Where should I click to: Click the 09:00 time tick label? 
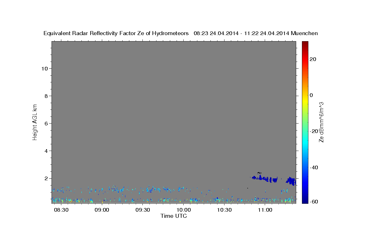(x=102, y=210)
